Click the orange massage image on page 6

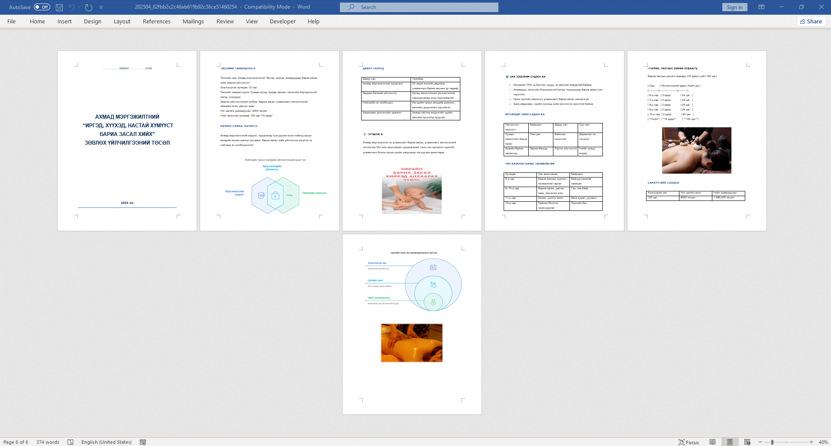tap(412, 343)
